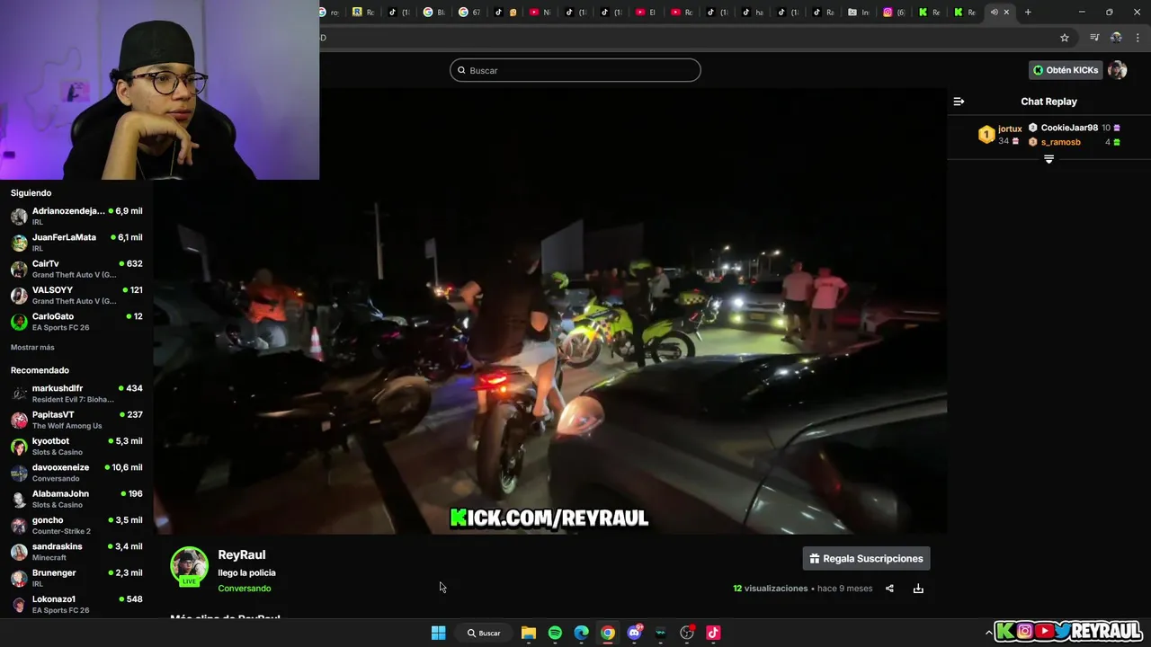Screen dimensions: 1151x647
Task: Open AlabamaJohn recommended channel
Action: pyautogui.click(x=76, y=499)
